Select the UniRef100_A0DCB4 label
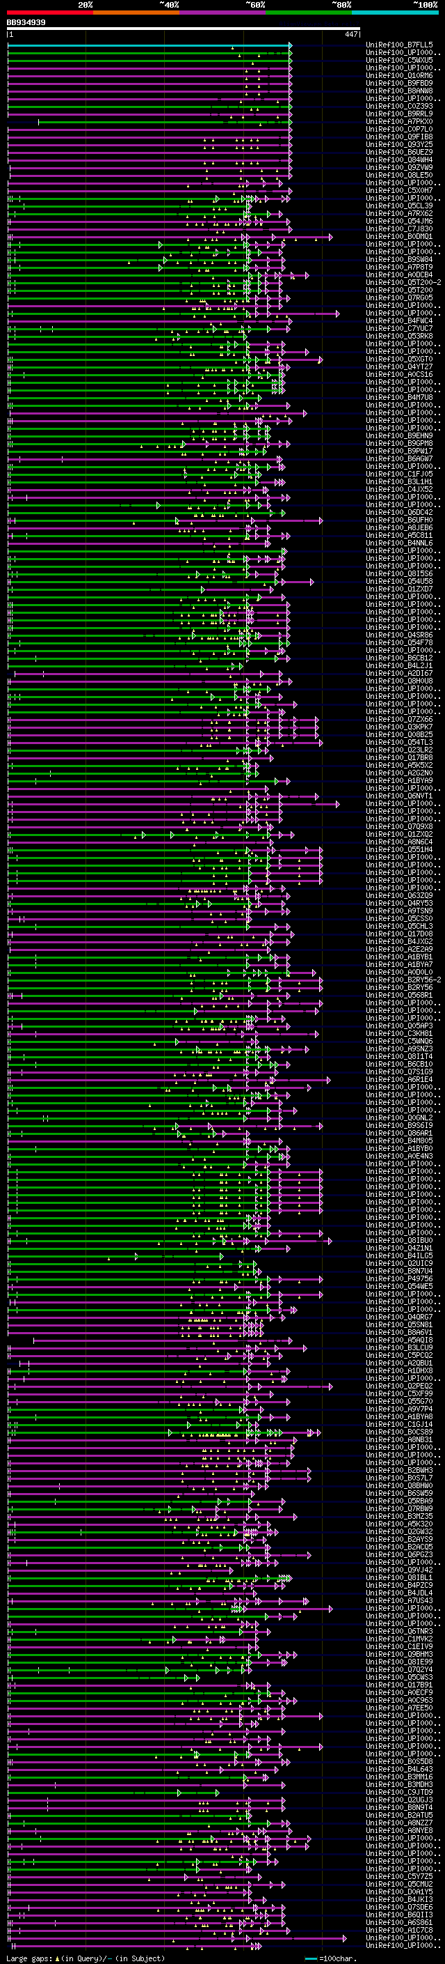 pos(399,275)
